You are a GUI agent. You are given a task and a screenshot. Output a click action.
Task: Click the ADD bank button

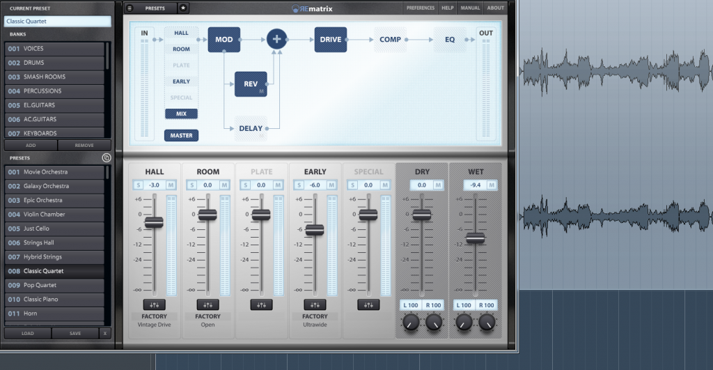tap(31, 145)
